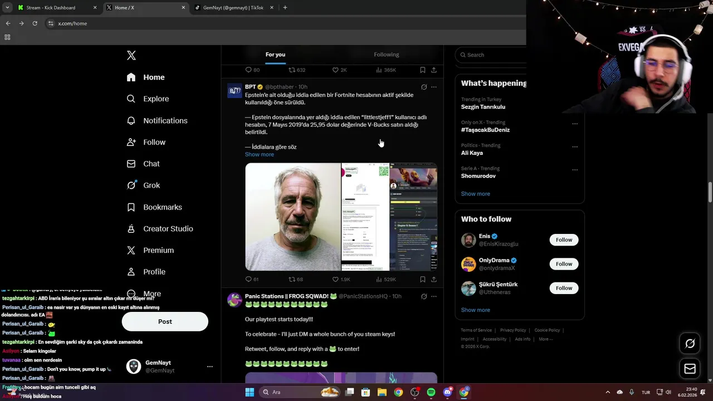Image resolution: width=713 pixels, height=401 pixels.
Task: Open Discord from the taskbar
Action: click(x=447, y=392)
